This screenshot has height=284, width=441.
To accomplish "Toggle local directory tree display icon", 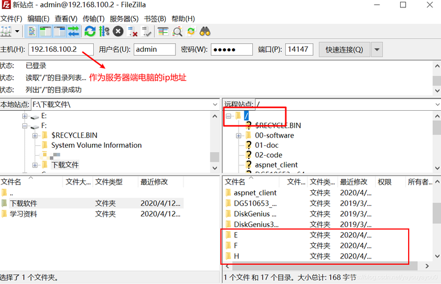I will 45,31.
